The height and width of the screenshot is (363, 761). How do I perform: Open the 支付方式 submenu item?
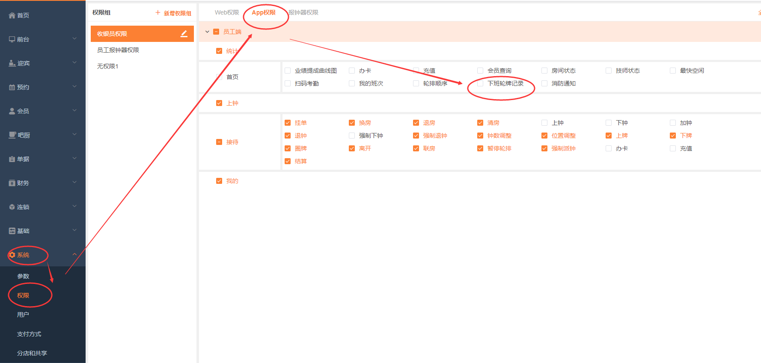coord(29,334)
